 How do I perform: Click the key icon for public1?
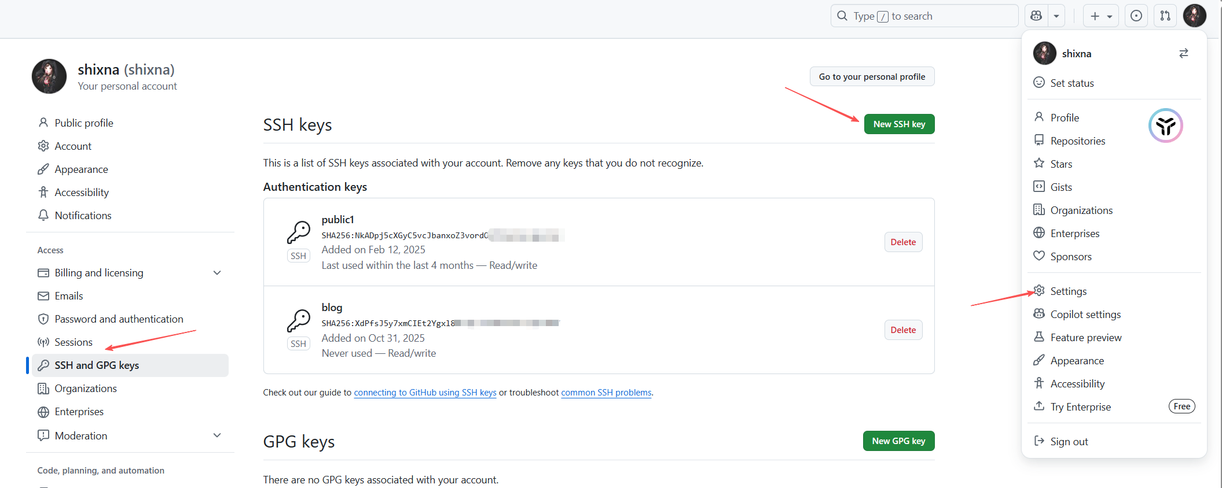[x=299, y=232]
